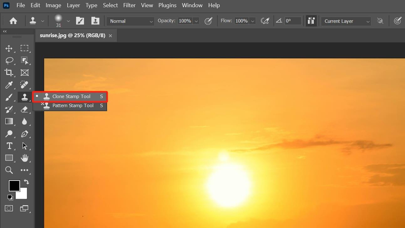Select the Crop tool

[9, 72]
